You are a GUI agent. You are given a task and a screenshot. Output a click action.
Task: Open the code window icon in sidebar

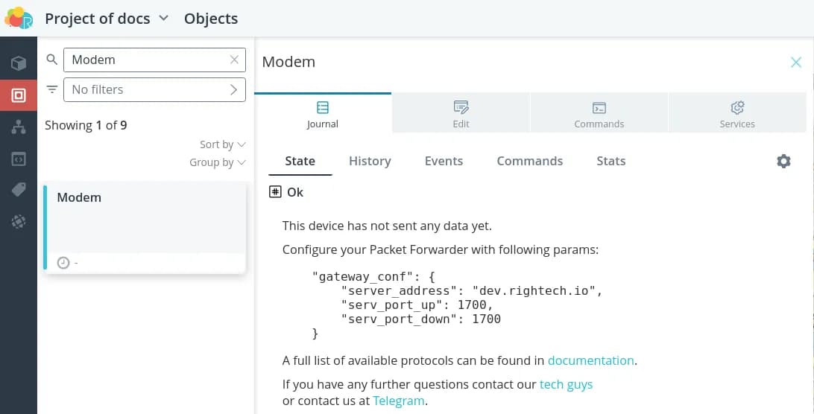tap(19, 159)
